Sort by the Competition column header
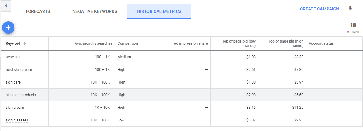363x131 pixels. click(x=128, y=43)
